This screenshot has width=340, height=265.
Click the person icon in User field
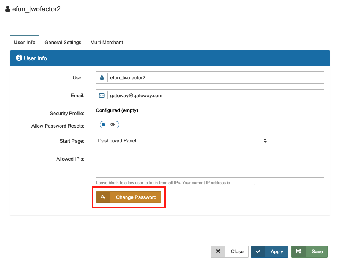(102, 77)
